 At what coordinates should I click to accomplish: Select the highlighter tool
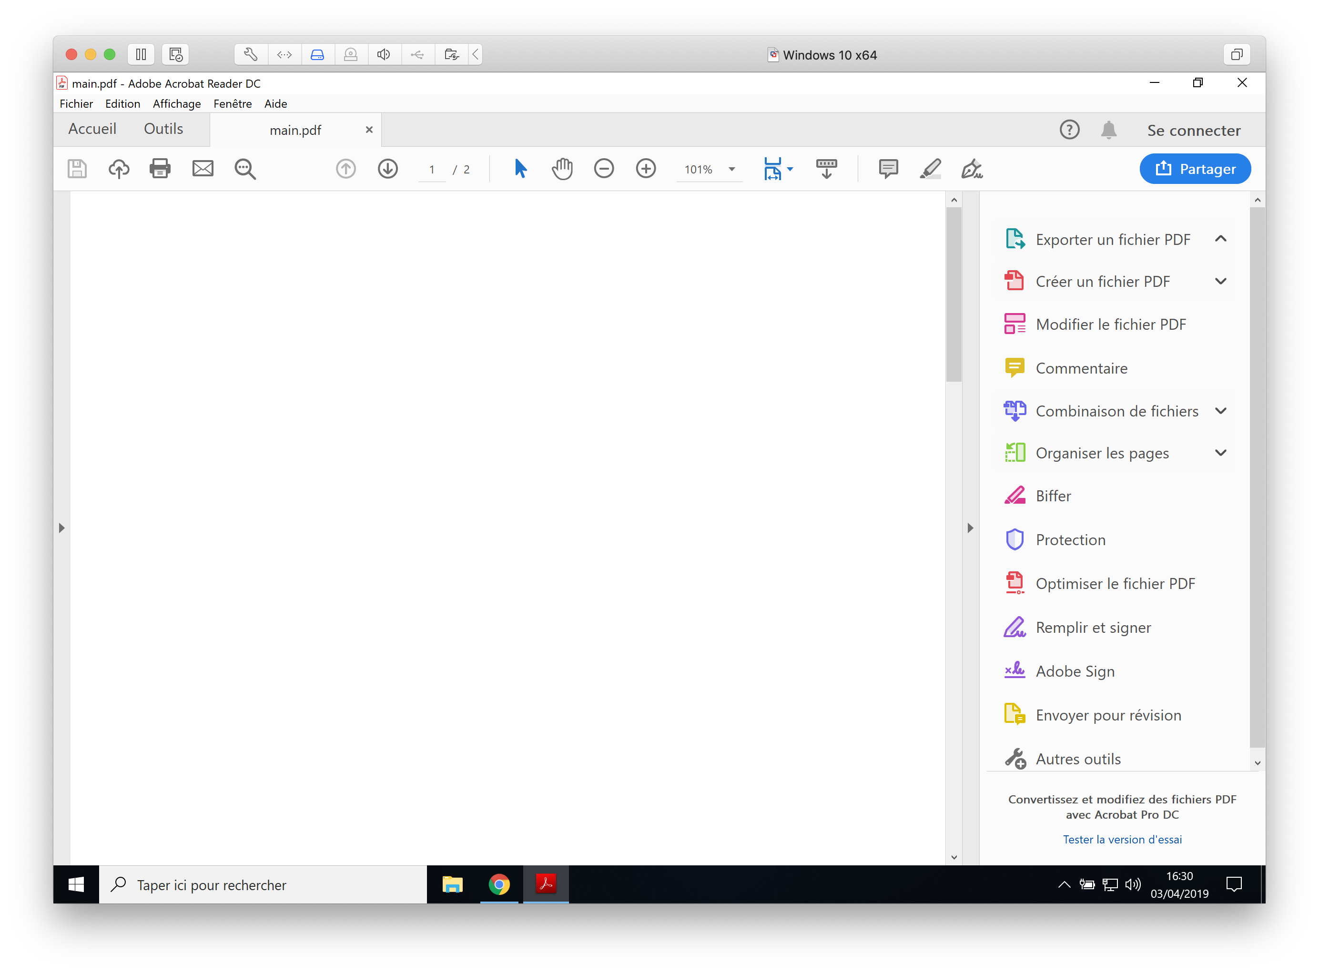931,169
